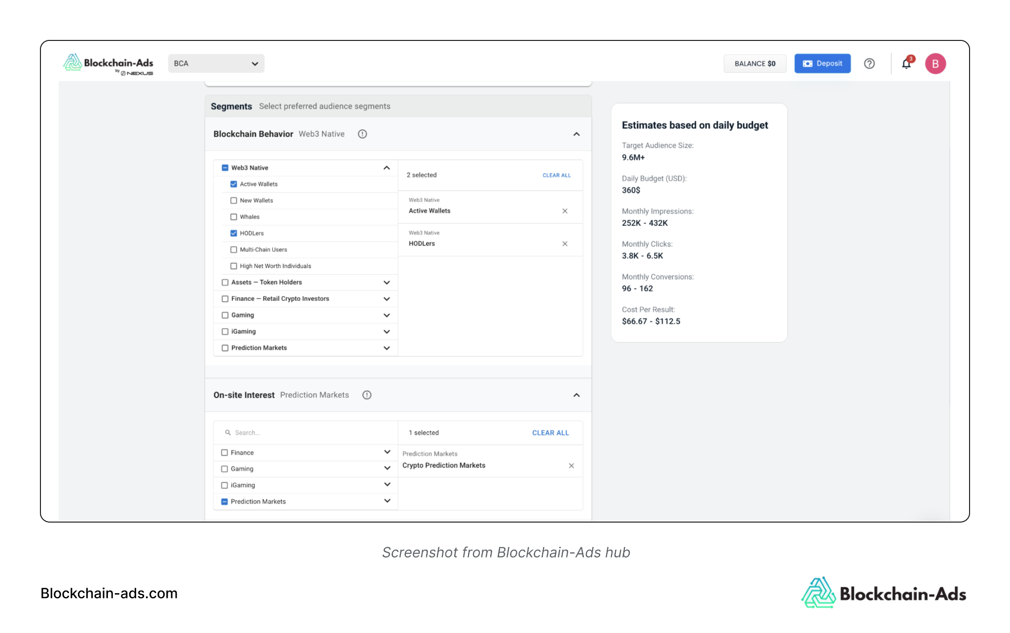Click the '2 selected' count label

[422, 175]
